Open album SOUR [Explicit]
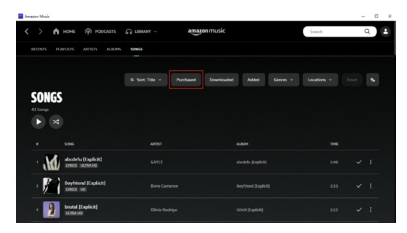 coord(250,210)
